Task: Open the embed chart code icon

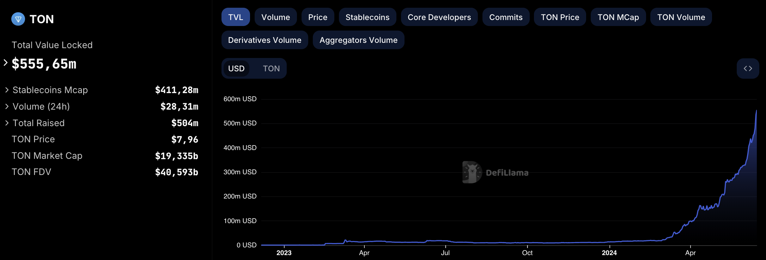Action: tap(748, 69)
